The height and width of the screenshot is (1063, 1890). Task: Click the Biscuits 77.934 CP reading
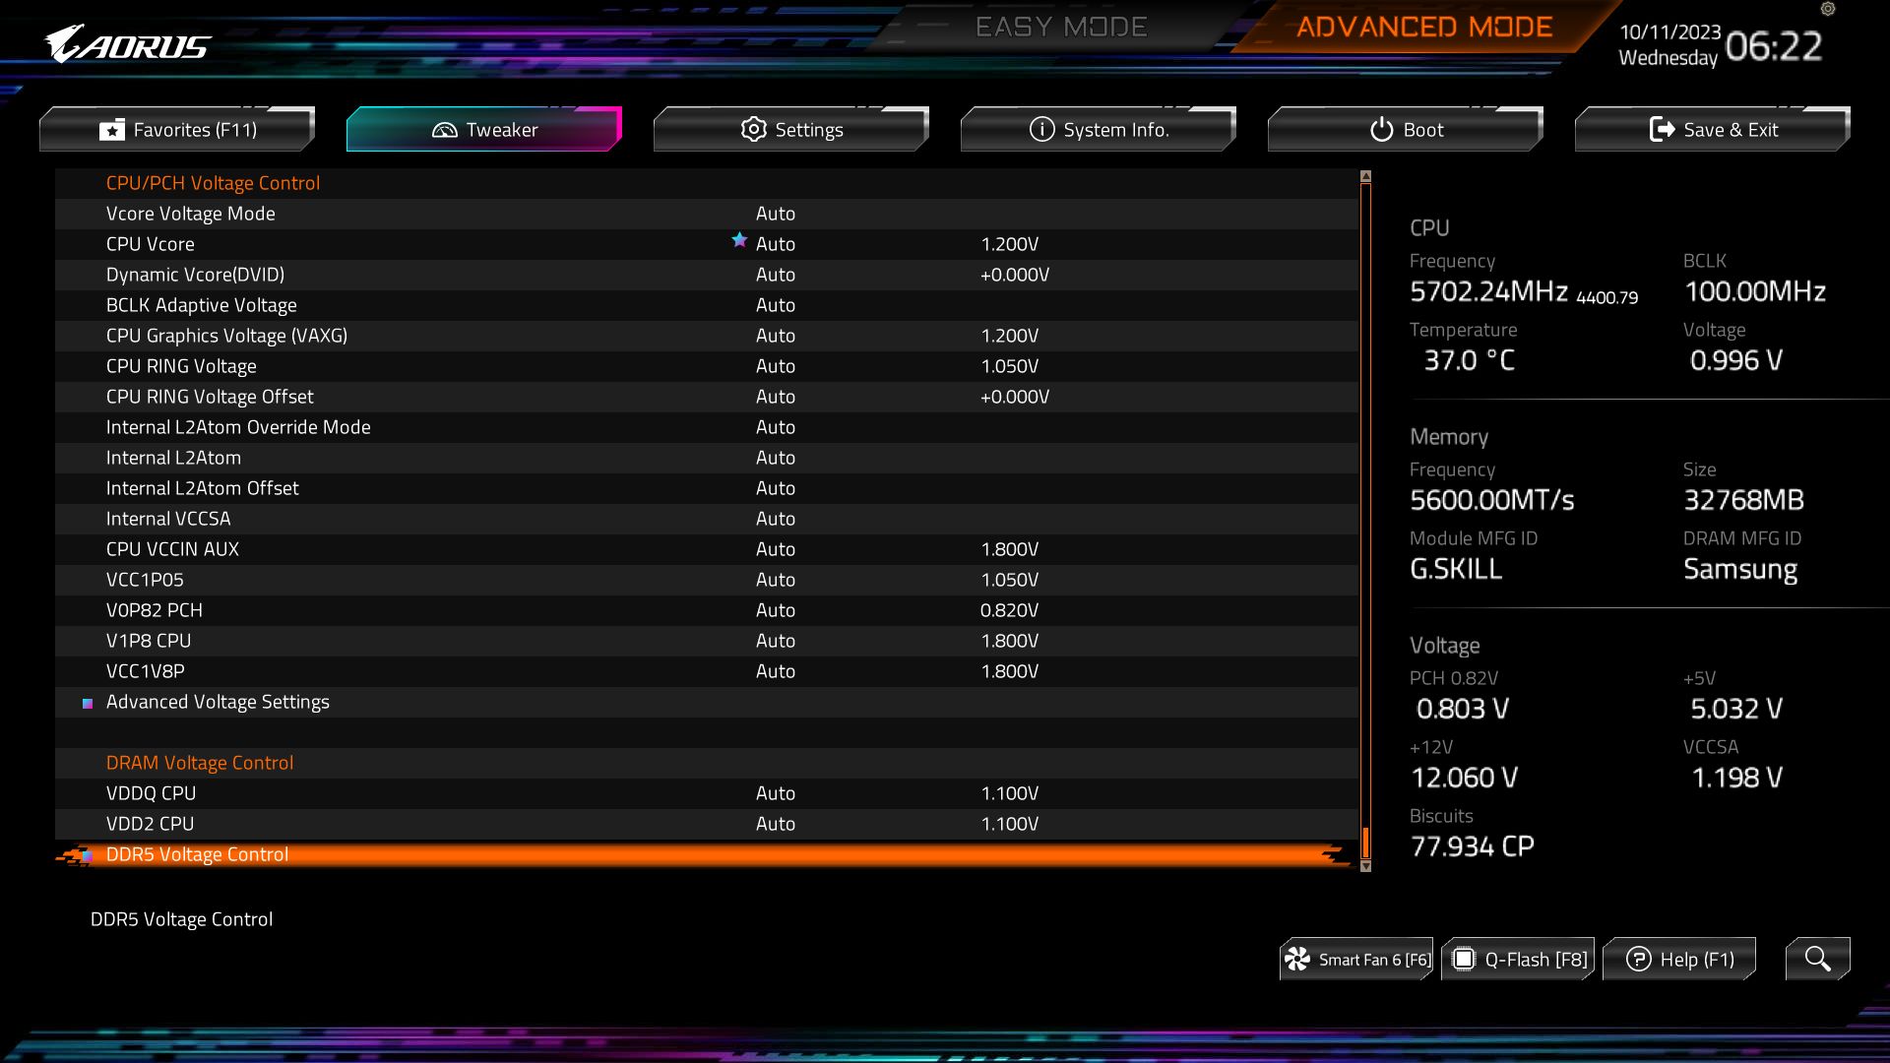pos(1473,846)
